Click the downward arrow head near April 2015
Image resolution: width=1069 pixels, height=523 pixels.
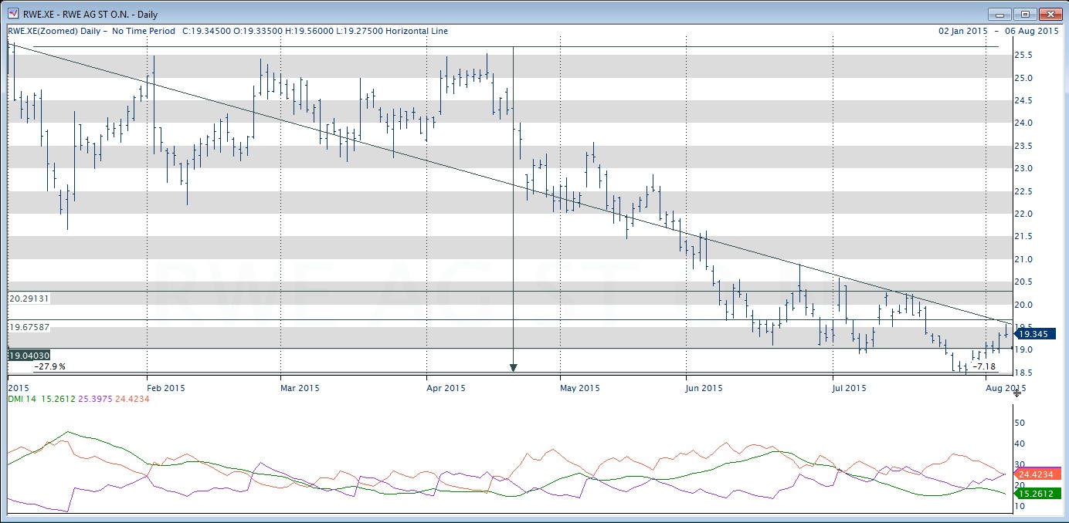(514, 368)
